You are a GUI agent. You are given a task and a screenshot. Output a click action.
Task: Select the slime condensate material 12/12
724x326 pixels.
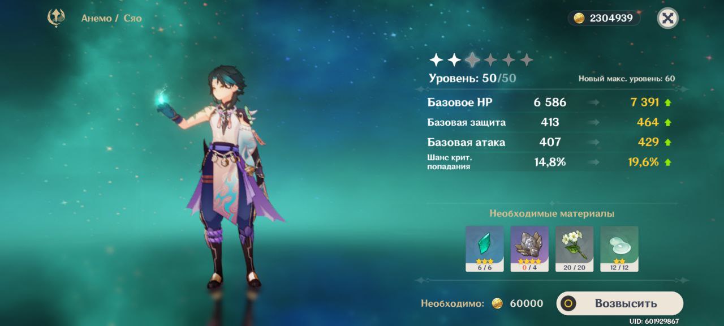619,248
